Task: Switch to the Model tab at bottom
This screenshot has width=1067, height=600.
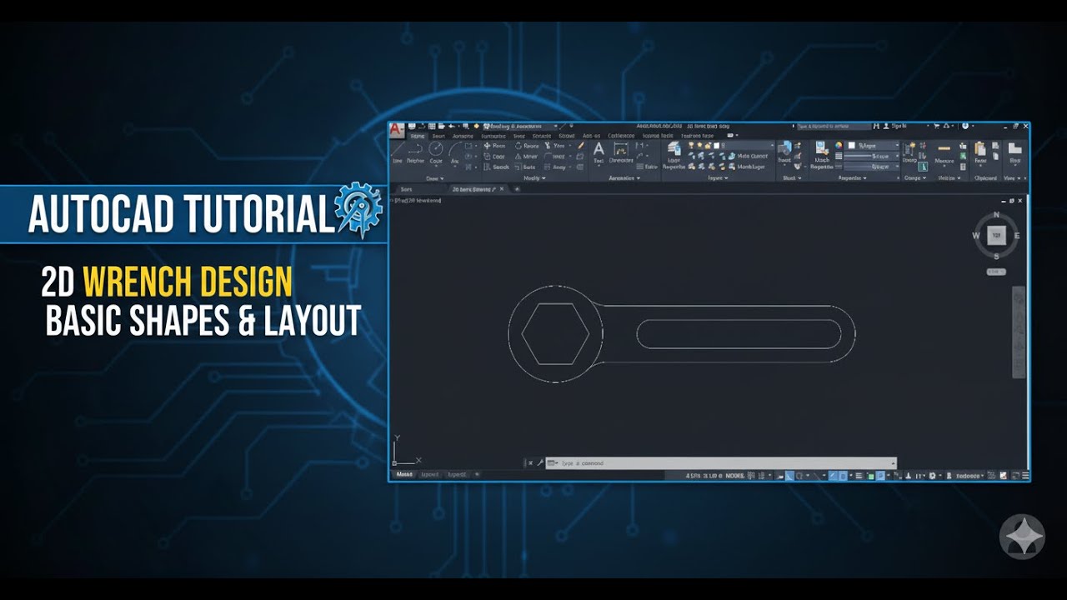Action: (404, 474)
